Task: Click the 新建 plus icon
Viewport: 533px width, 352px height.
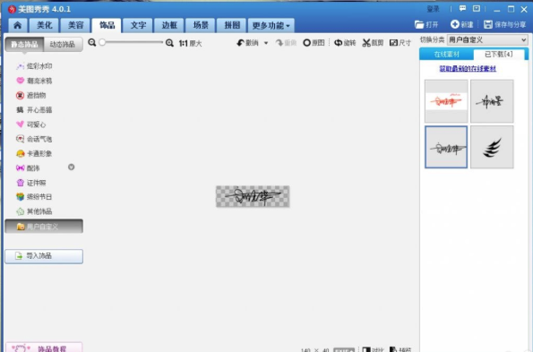Action: tap(454, 24)
